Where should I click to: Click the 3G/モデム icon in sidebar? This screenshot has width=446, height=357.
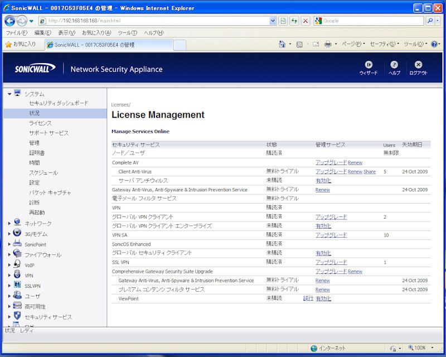(17, 233)
